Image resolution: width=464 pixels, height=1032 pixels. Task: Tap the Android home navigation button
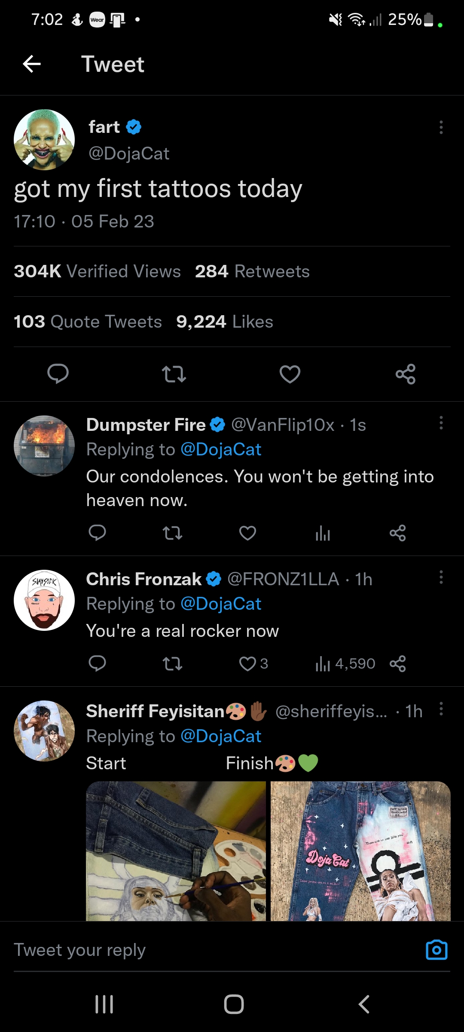coord(234,1004)
